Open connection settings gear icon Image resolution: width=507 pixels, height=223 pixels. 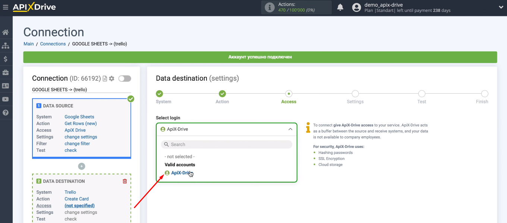tap(111, 79)
